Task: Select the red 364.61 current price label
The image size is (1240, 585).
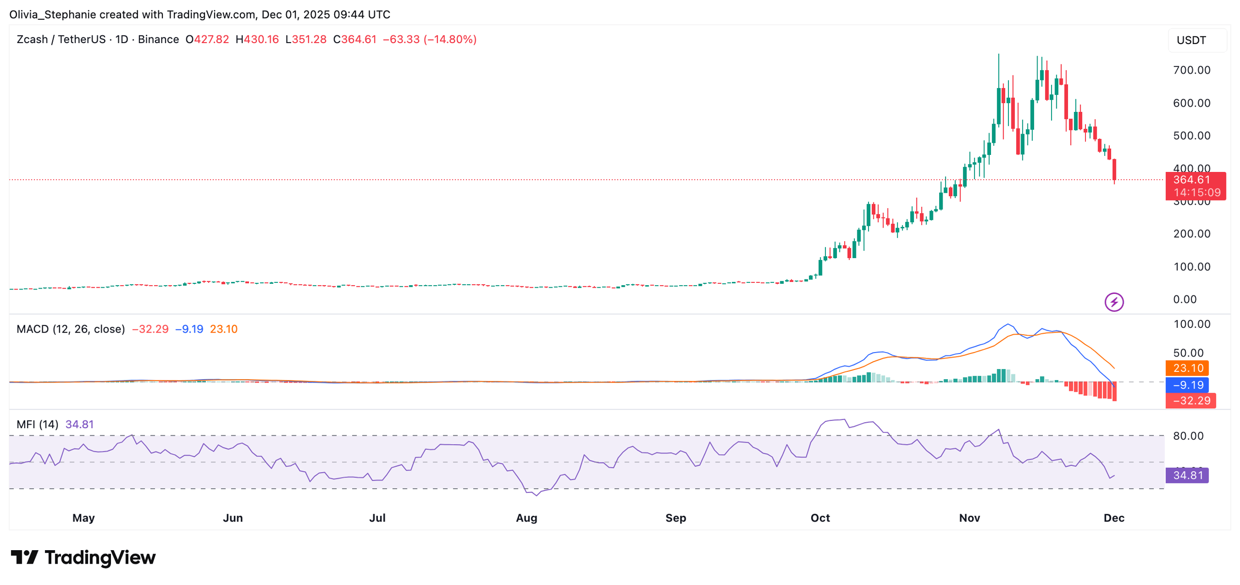Action: pyautogui.click(x=1192, y=179)
